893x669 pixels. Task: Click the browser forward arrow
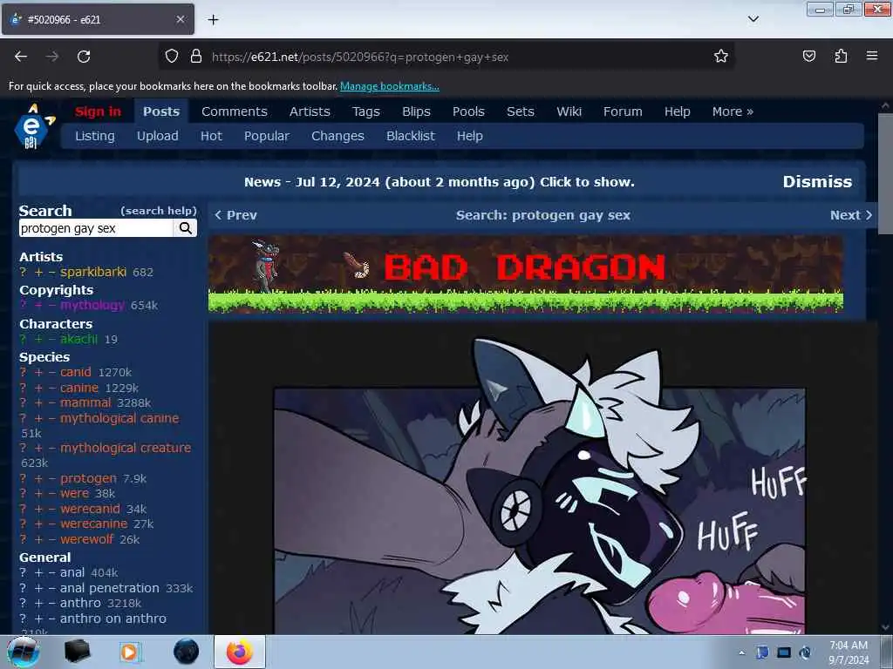52,57
